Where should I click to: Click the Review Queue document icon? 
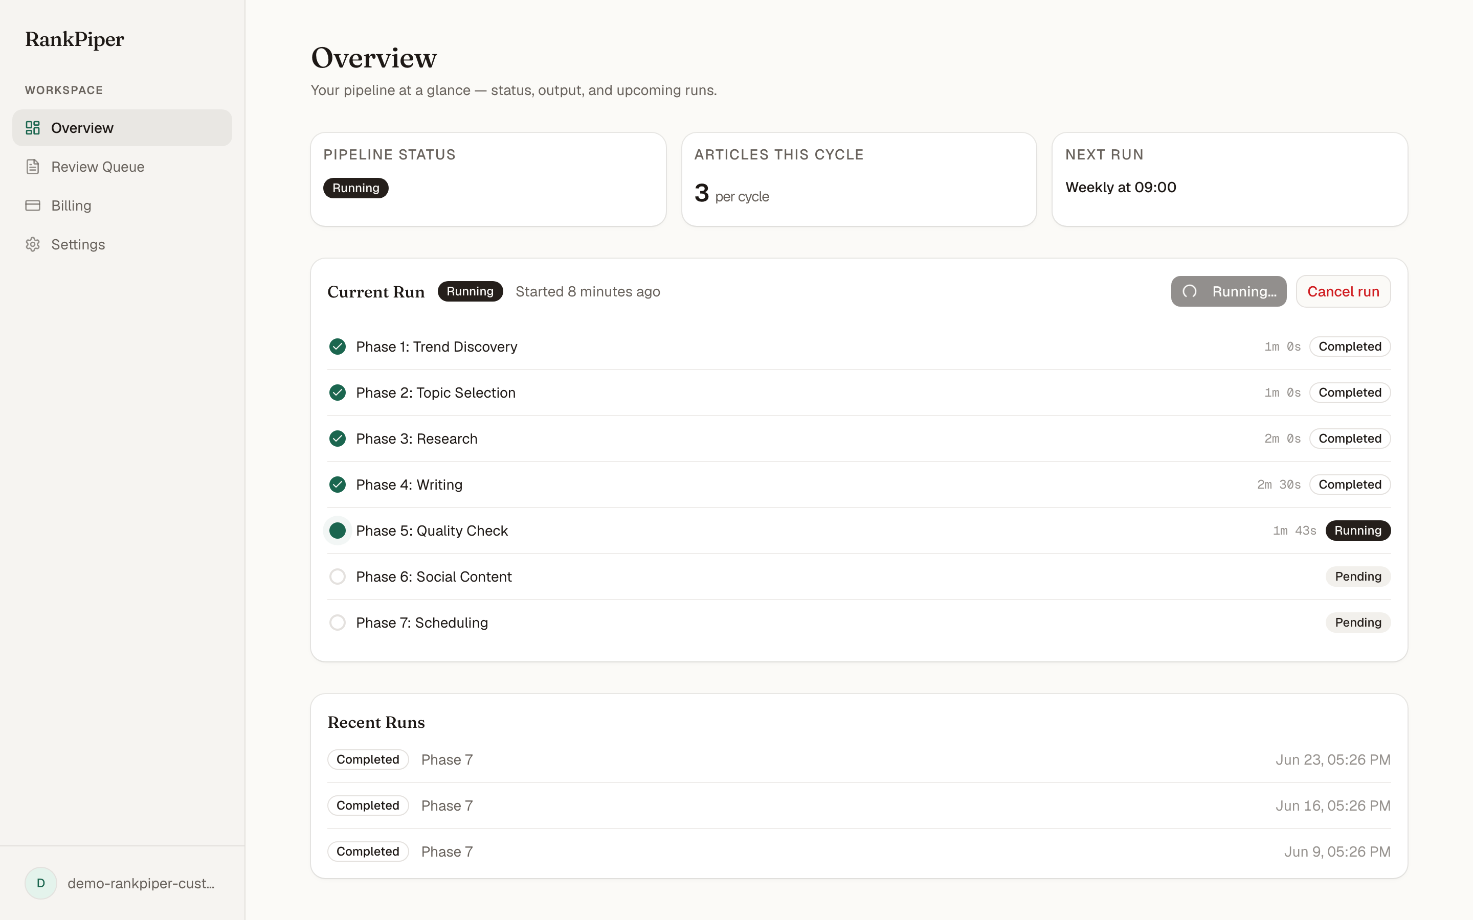coord(33,167)
